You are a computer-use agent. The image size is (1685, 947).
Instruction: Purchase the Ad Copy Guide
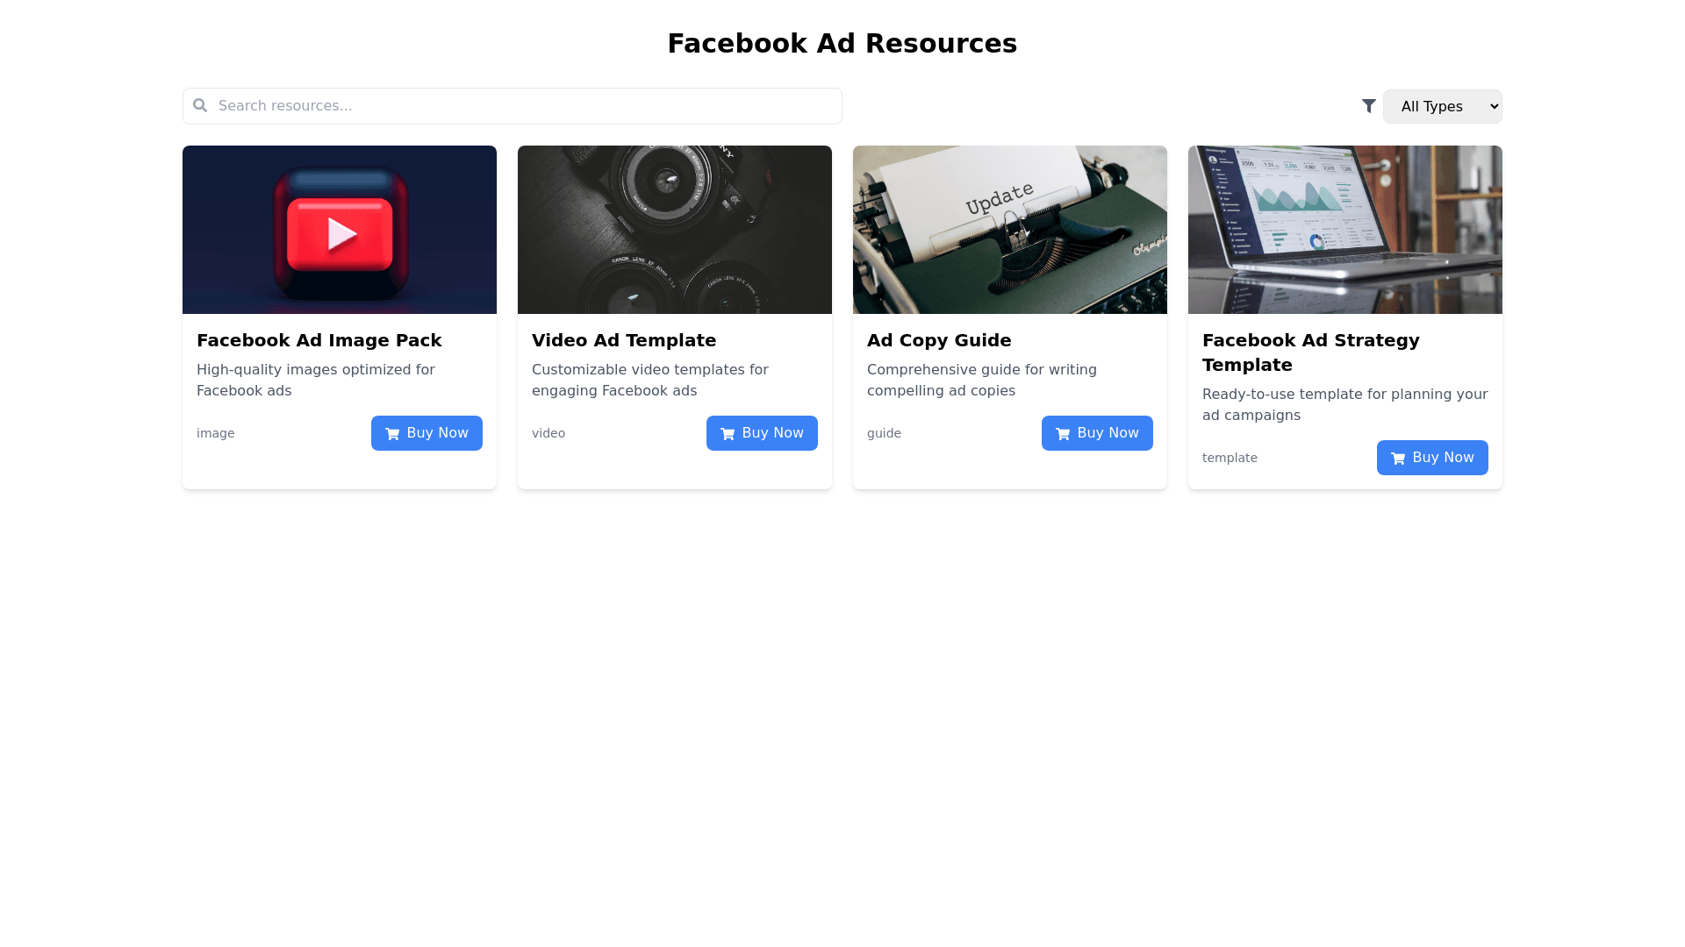[1097, 433]
